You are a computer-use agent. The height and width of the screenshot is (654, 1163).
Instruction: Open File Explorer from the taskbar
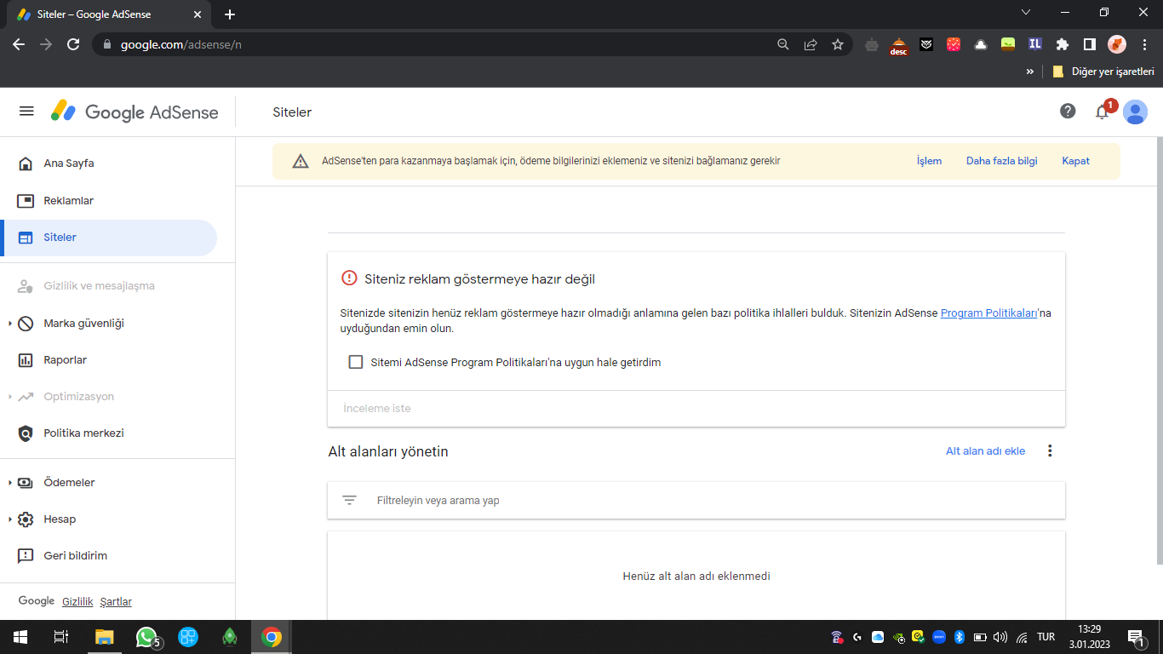pyautogui.click(x=104, y=637)
